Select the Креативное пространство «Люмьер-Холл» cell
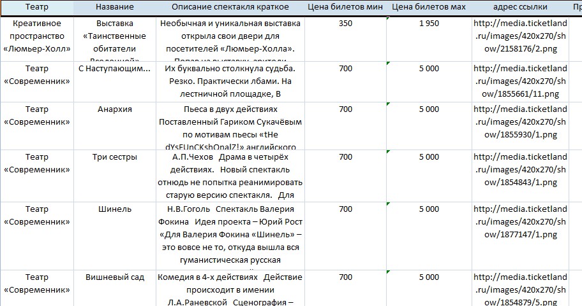Viewport: 582px width, 306px height. [x=37, y=39]
